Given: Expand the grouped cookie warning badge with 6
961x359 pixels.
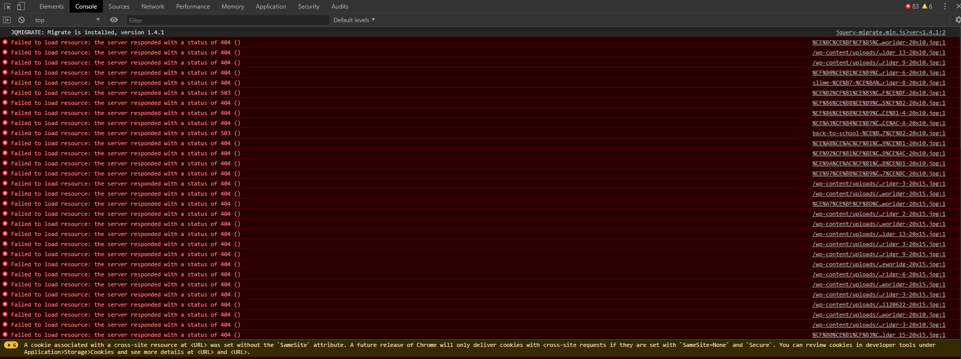Looking at the screenshot, I should click(11, 345).
